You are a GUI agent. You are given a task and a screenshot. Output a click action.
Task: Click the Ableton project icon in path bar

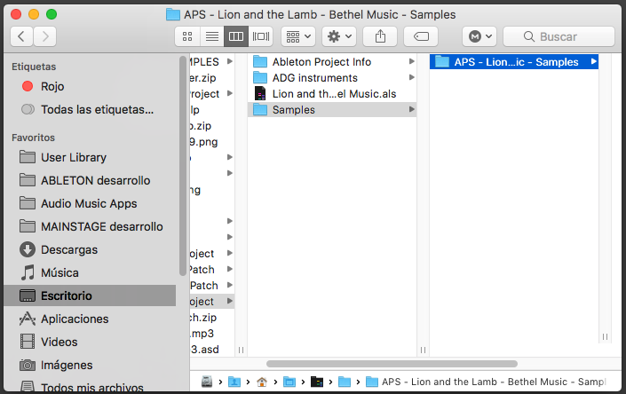317,382
